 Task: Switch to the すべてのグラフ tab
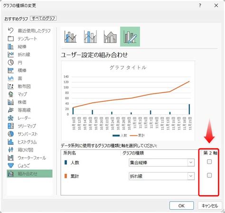43,19
